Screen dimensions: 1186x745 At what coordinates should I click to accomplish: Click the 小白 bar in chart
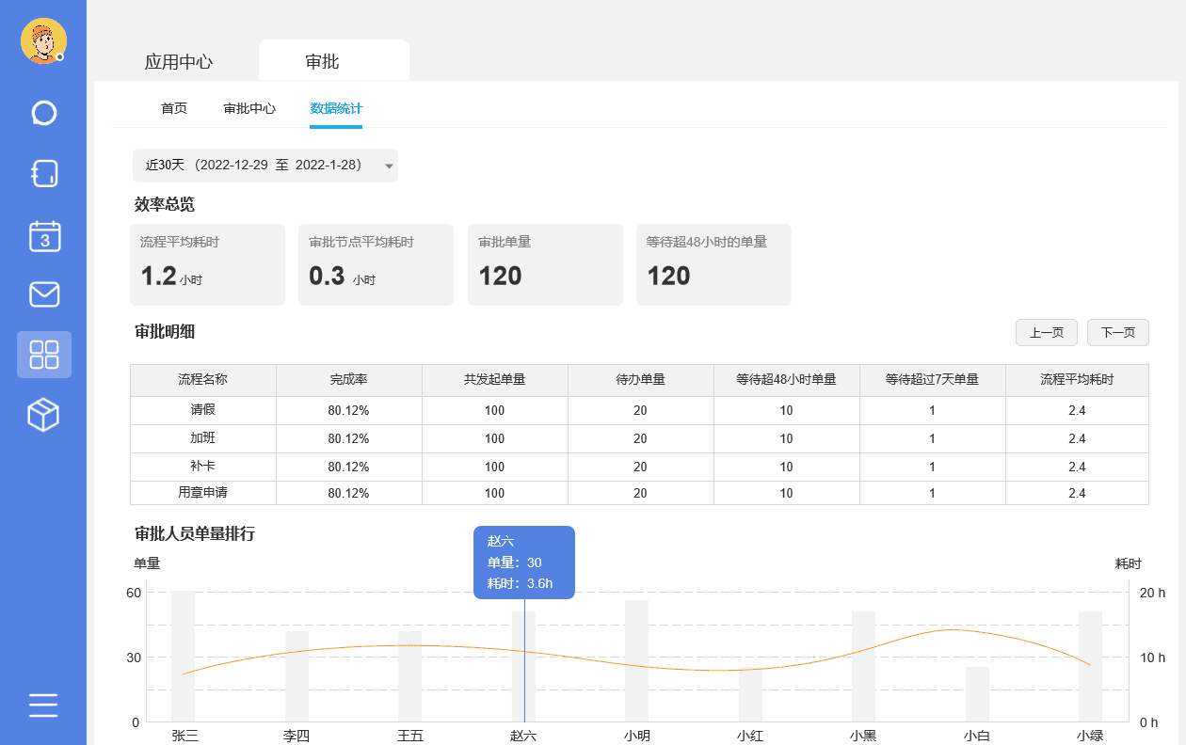[977, 694]
